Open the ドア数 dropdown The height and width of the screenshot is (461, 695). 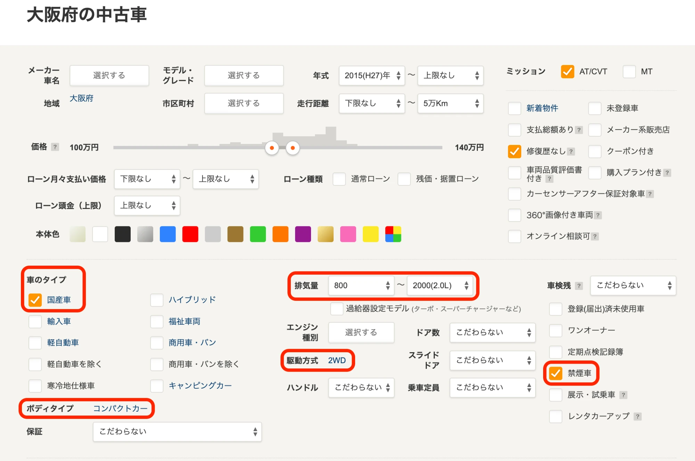coord(492,332)
